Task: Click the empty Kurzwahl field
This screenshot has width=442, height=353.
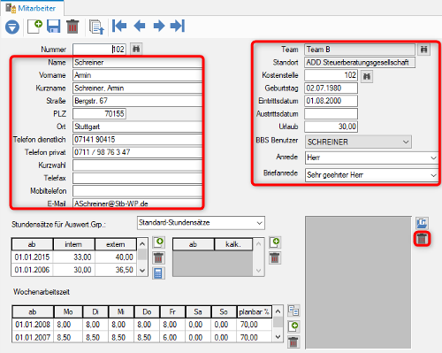Action: (137, 165)
